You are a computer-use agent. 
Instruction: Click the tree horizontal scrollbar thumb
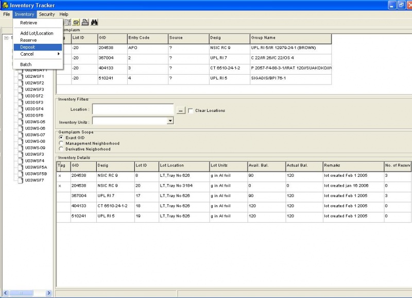(x=21, y=293)
